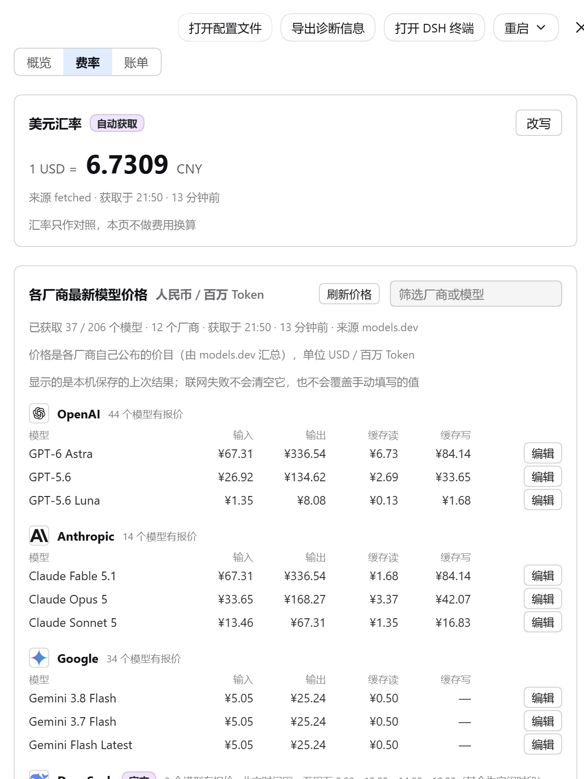Click GPT-5.6 cache-write price ¥33.65

tap(453, 477)
